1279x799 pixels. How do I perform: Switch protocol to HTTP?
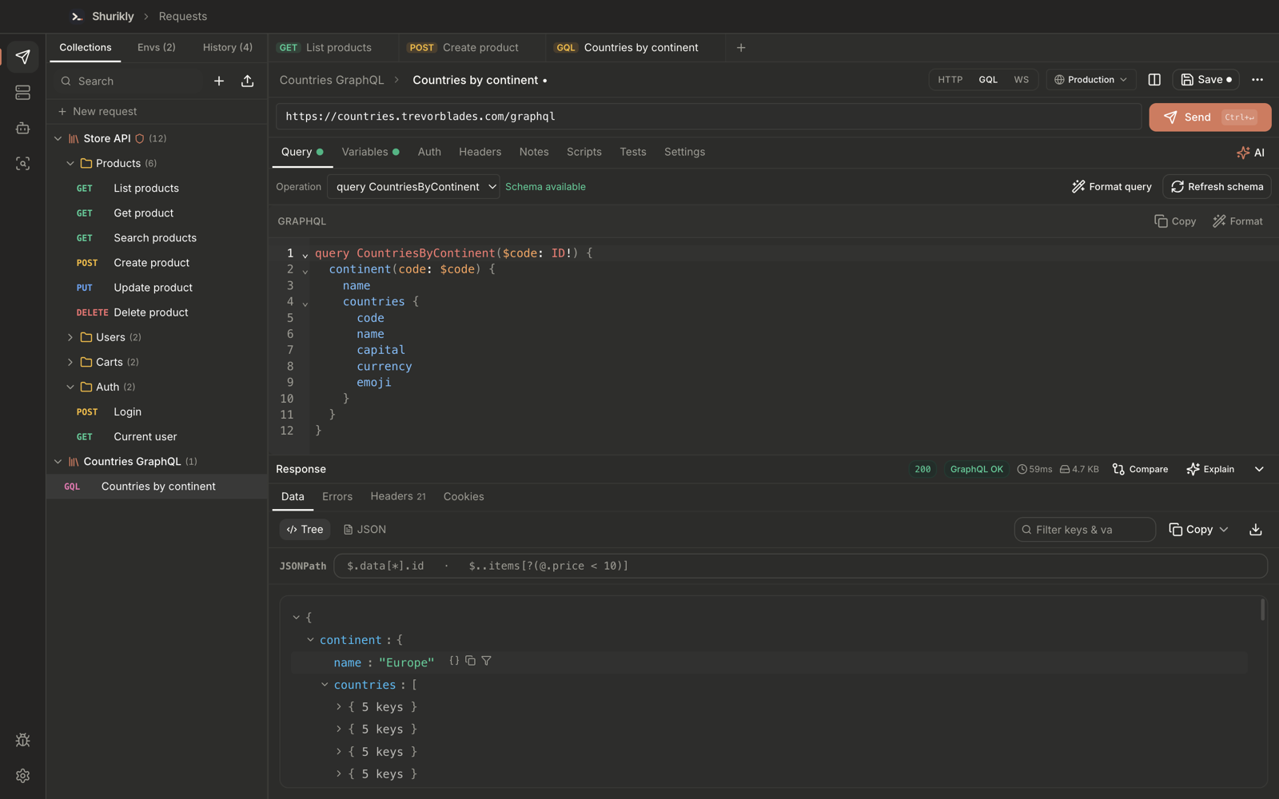click(x=950, y=80)
